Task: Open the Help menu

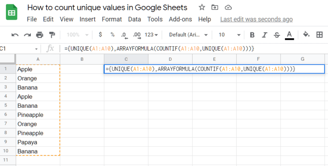Action: pos(205,19)
